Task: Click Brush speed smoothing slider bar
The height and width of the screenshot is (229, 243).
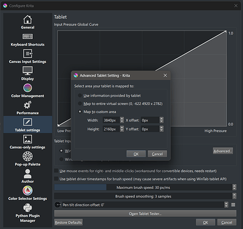Action: [143, 196]
